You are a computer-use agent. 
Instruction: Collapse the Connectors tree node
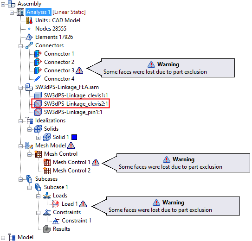click(20, 46)
